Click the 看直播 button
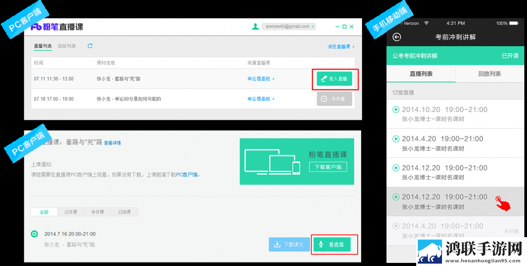This screenshot has height=266, width=527. [332, 244]
